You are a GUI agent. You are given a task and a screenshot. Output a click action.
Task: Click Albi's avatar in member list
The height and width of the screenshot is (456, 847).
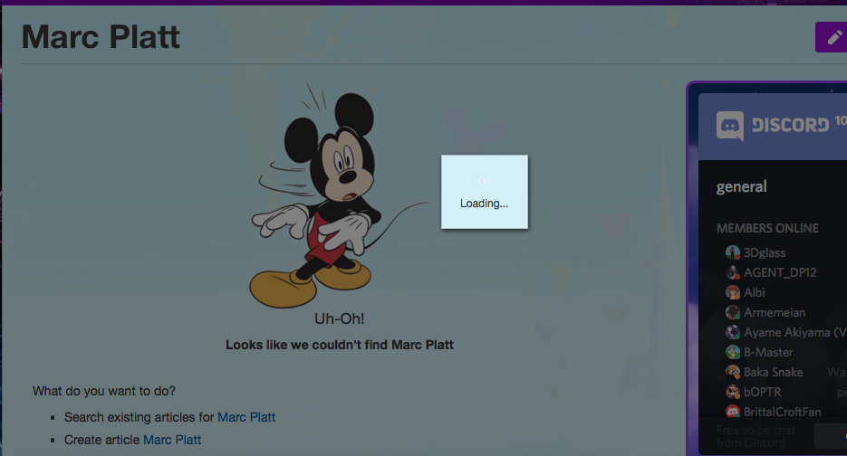[x=733, y=292]
